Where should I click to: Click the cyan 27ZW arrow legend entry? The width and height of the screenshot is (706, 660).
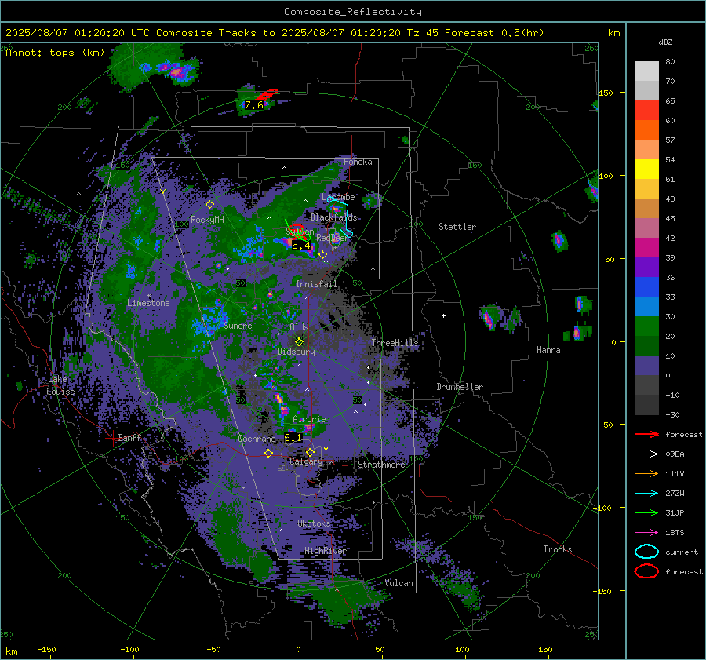coord(646,494)
